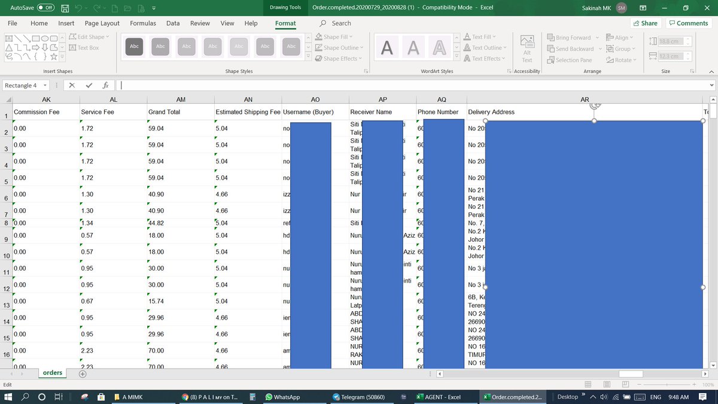This screenshot has height=404, width=718.
Task: Select the orders sheet tab
Action: (52, 372)
